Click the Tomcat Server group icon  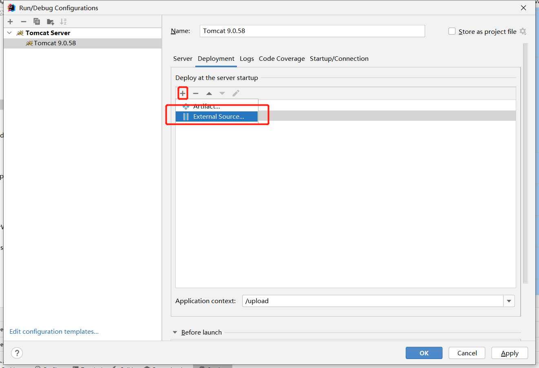(20, 33)
